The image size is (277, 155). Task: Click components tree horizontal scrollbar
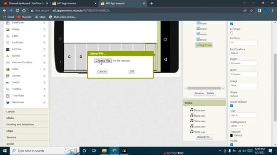point(204,88)
